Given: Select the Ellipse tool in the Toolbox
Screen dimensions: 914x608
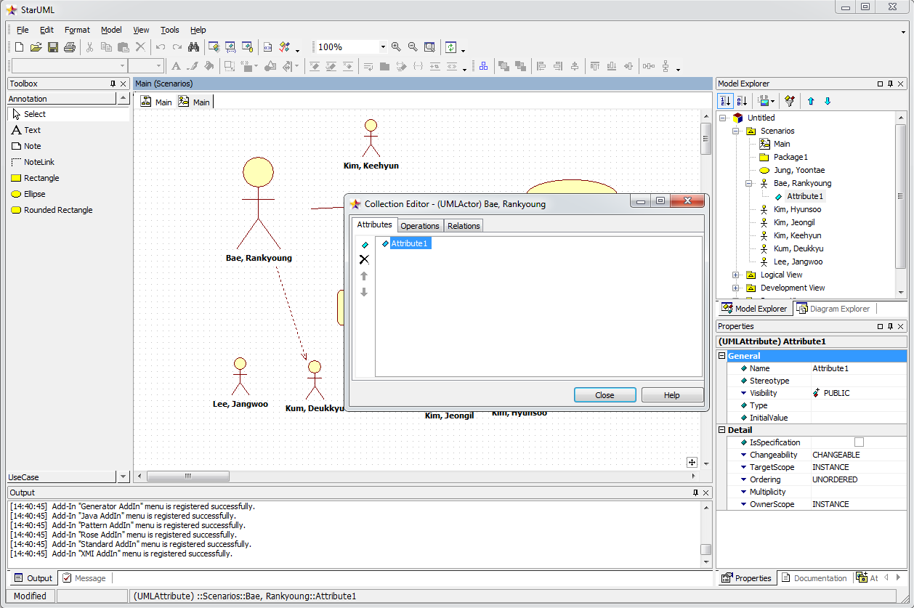Looking at the screenshot, I should (34, 194).
